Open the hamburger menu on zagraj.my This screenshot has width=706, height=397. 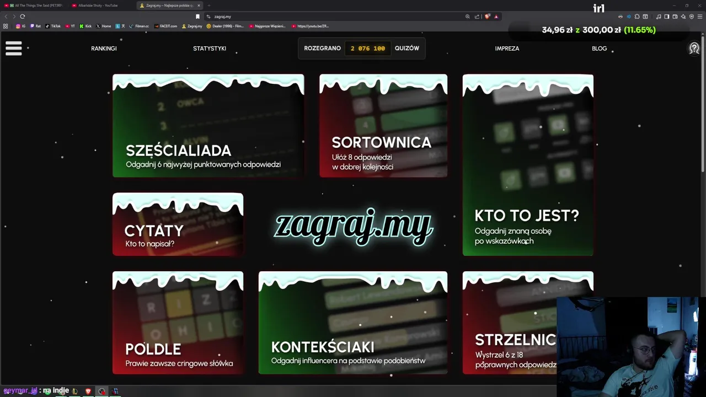coord(14,48)
